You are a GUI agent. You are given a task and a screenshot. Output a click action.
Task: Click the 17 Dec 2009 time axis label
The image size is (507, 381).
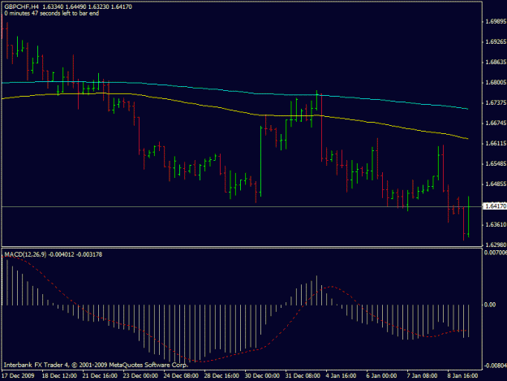(18, 376)
